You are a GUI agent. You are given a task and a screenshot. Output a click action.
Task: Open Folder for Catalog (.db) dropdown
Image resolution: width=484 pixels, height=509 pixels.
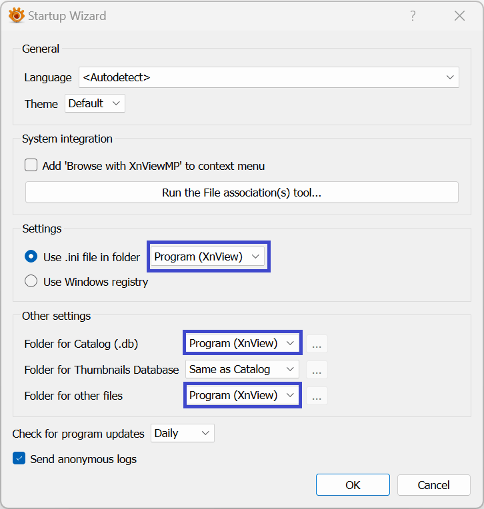[x=242, y=343]
